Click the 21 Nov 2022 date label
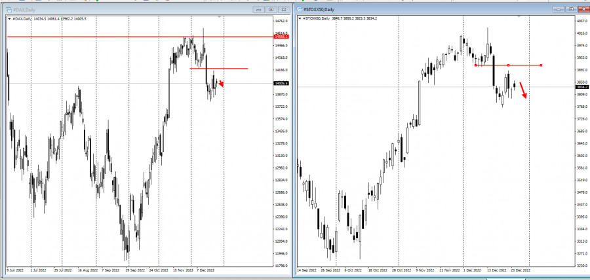The width and height of the screenshot is (590, 280). point(450,270)
